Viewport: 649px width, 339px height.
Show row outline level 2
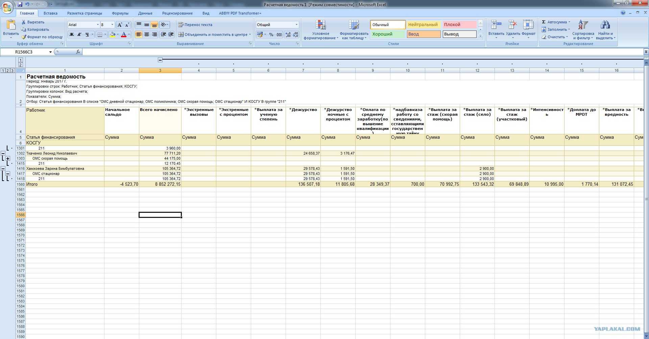point(7,70)
